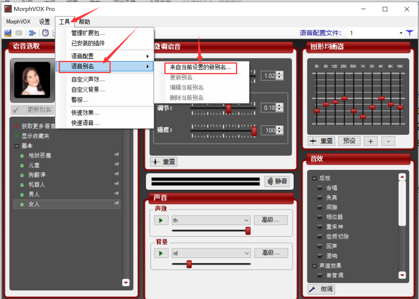The width and height of the screenshot is (419, 299).
Task: Click the voice list down scroll arrow
Action: coord(126,282)
